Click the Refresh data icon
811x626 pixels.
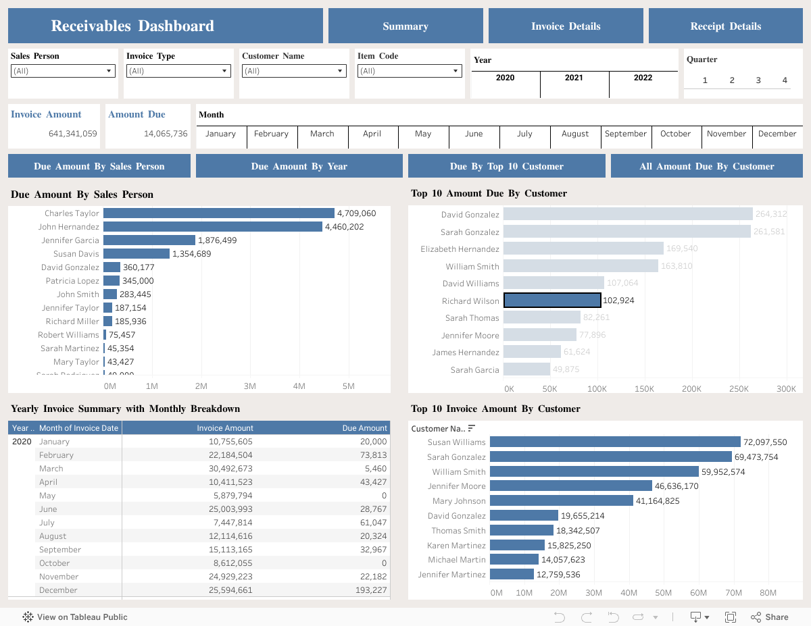tap(639, 617)
